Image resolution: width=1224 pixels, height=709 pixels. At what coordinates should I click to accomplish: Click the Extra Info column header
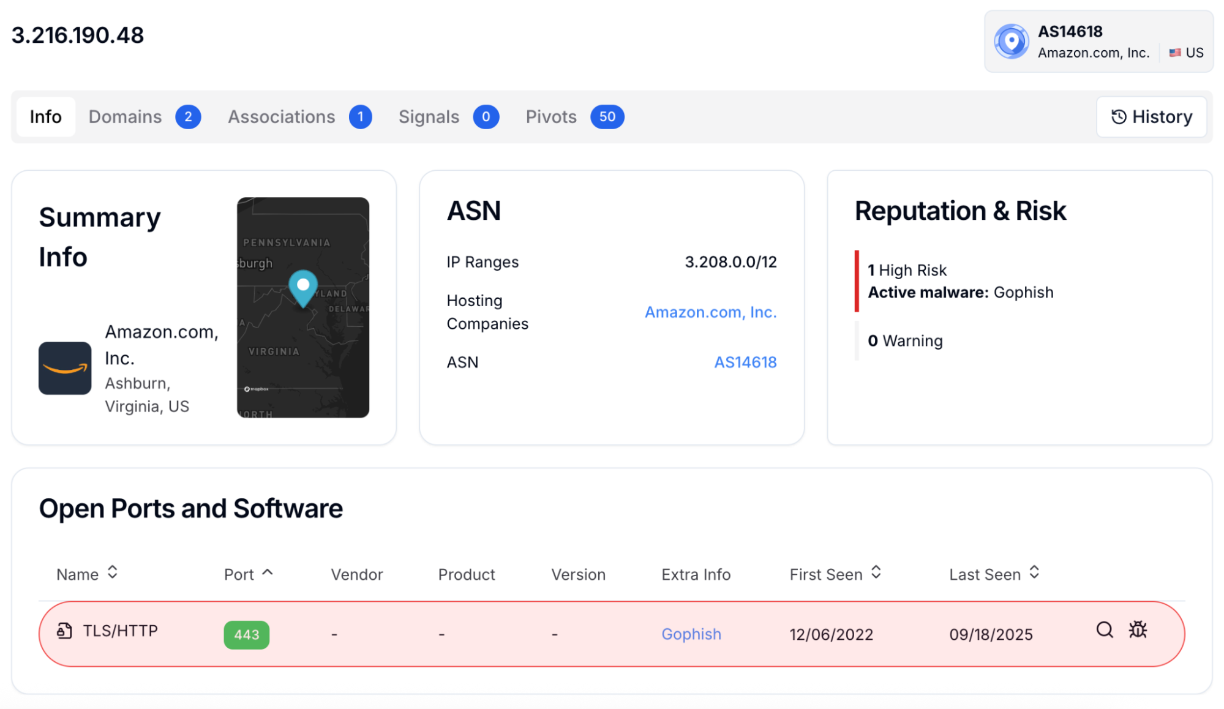tap(696, 575)
